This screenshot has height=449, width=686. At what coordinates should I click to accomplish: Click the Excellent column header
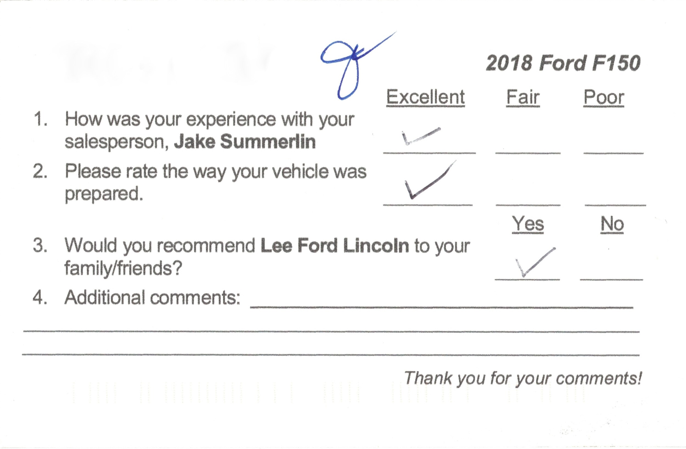pyautogui.click(x=425, y=97)
